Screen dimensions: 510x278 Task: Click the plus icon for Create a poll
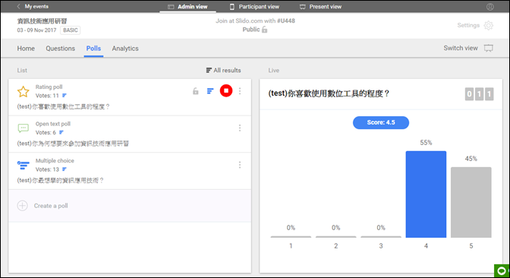23,206
